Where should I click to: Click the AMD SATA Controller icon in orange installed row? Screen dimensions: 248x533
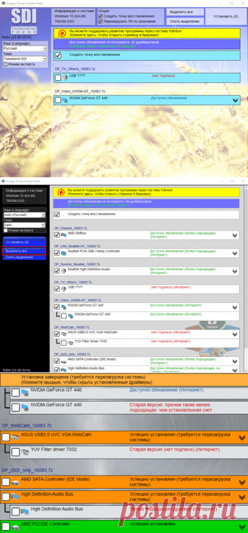click(15, 483)
